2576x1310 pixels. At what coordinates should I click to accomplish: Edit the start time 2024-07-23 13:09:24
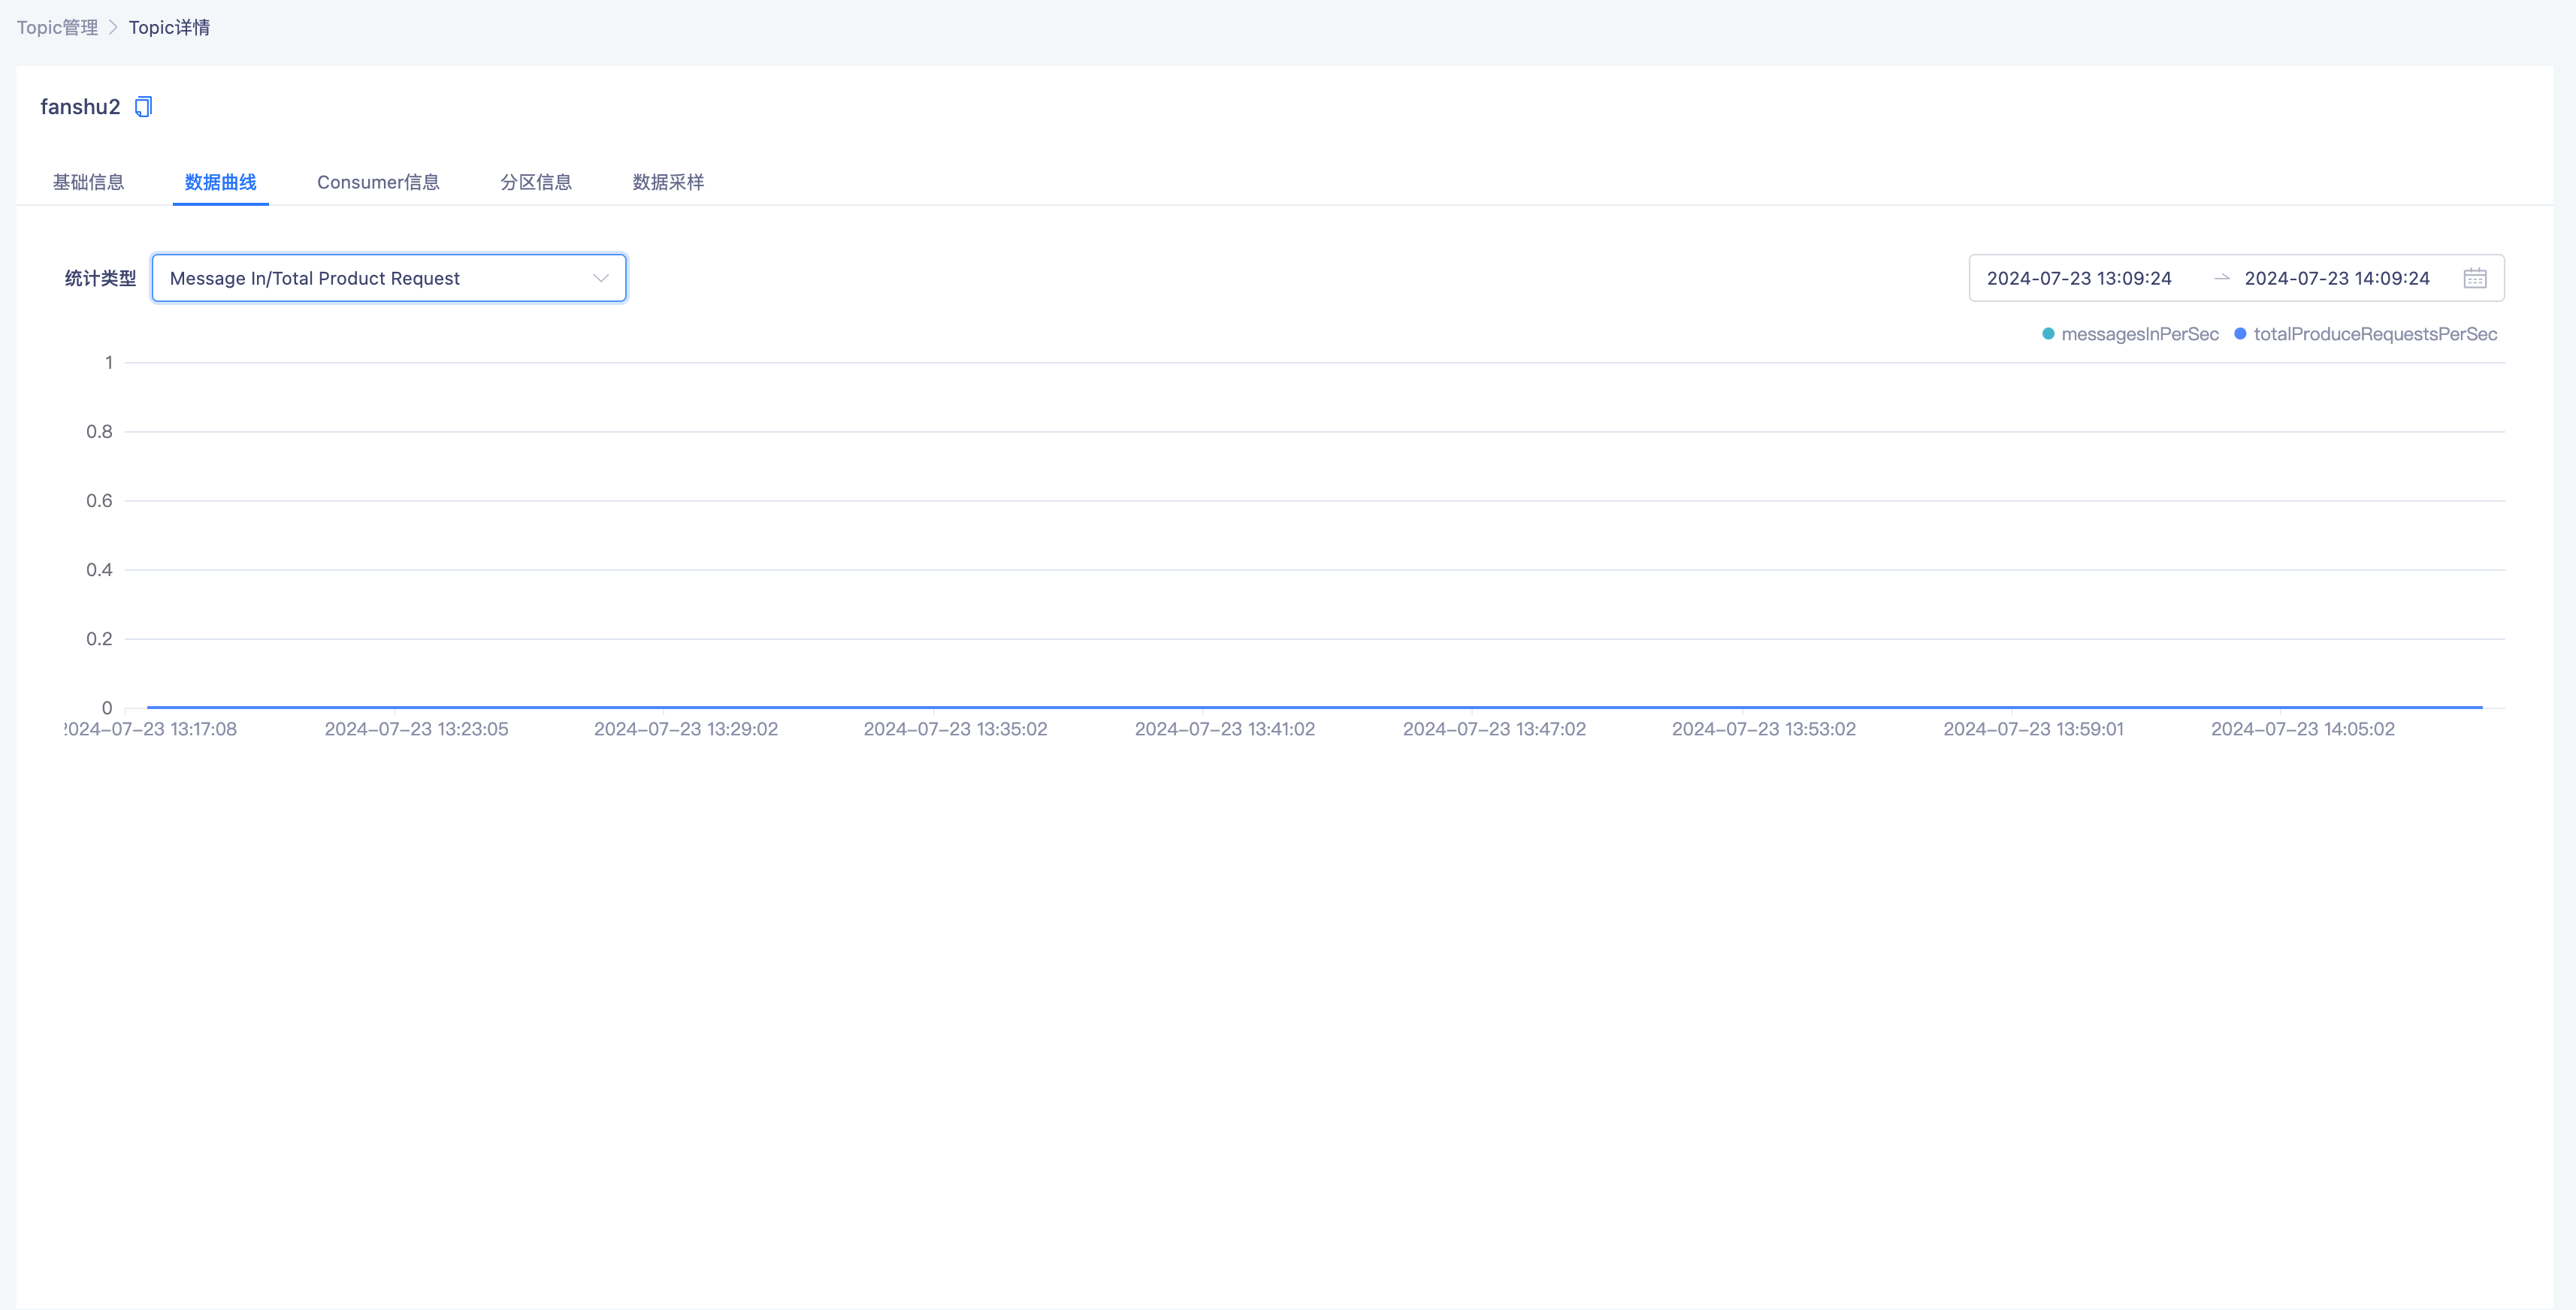2079,279
